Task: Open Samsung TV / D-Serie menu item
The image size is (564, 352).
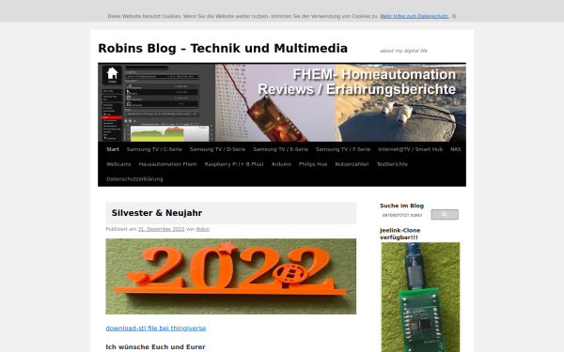Action: (218, 149)
